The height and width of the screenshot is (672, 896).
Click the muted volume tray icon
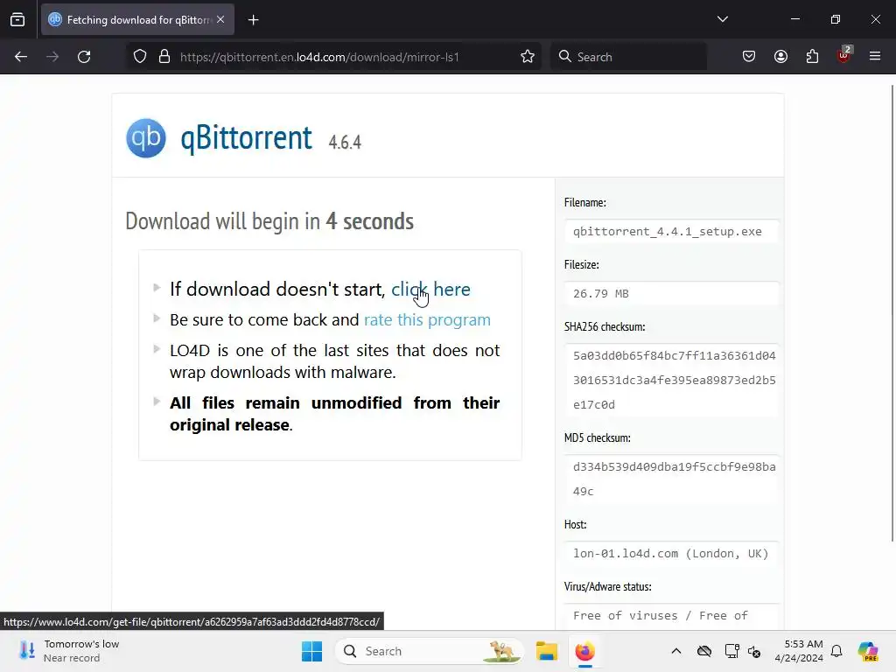coord(754,651)
